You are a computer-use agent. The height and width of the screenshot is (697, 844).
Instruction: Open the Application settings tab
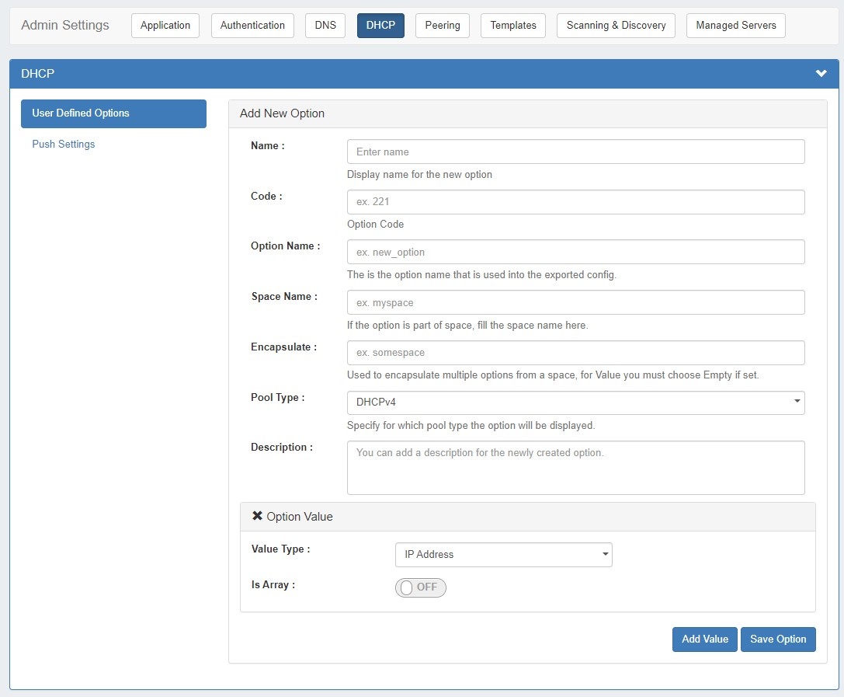point(165,25)
